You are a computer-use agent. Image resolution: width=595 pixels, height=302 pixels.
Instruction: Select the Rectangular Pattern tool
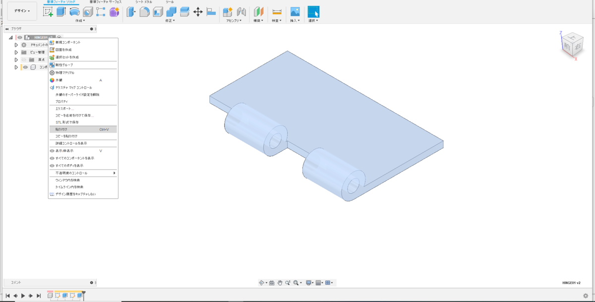(101, 12)
